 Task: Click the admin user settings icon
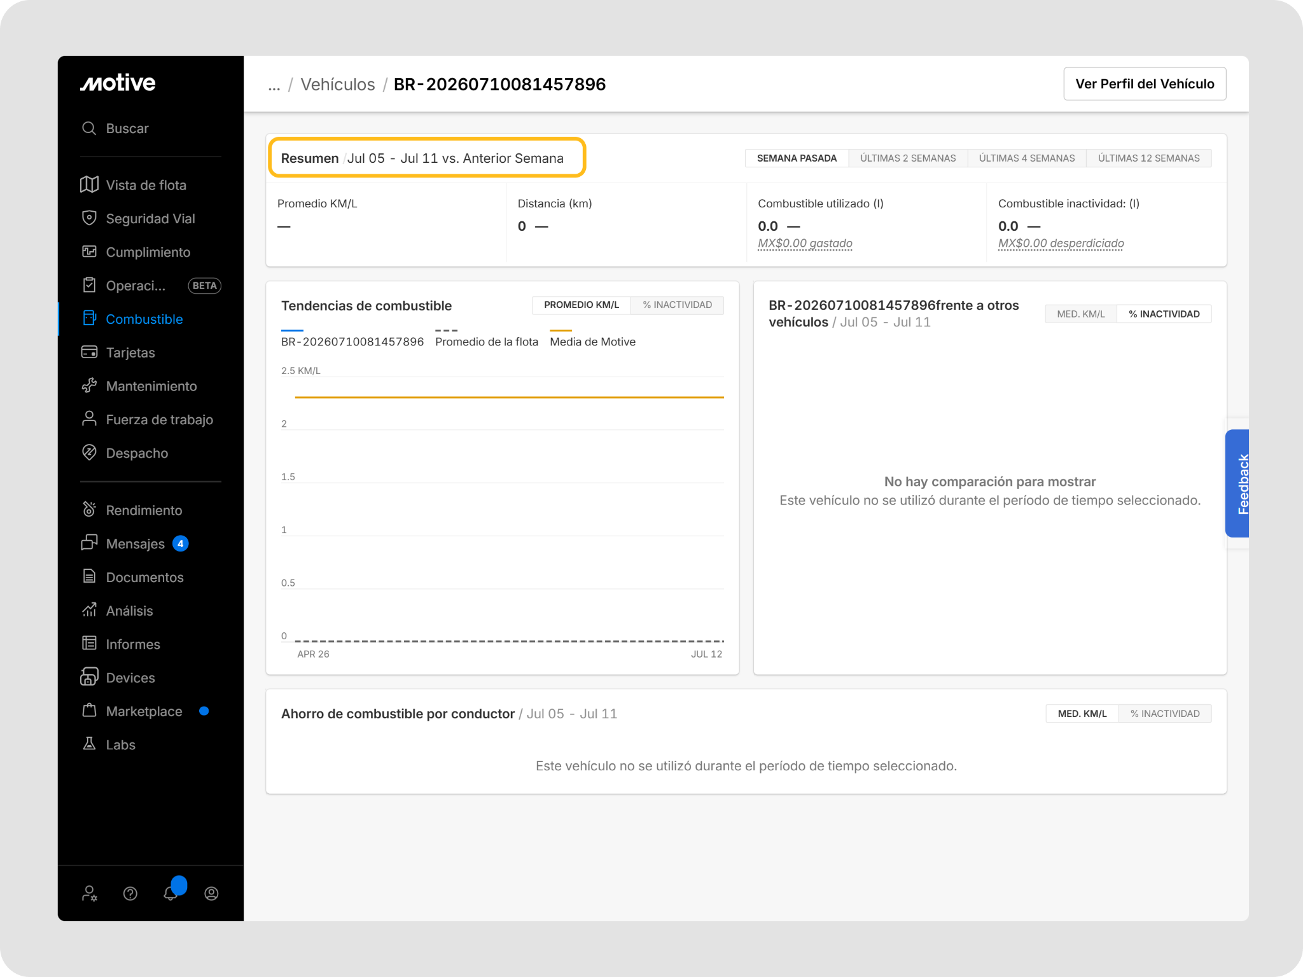90,894
